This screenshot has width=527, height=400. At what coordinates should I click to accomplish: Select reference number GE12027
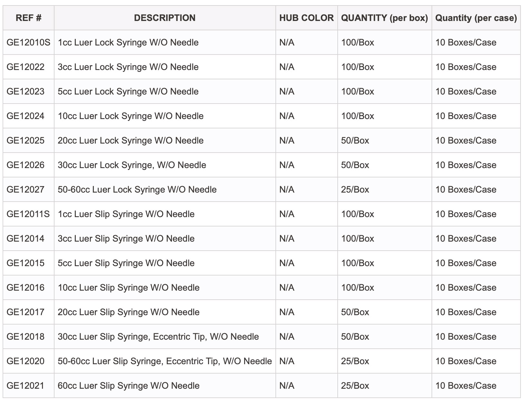25,190
